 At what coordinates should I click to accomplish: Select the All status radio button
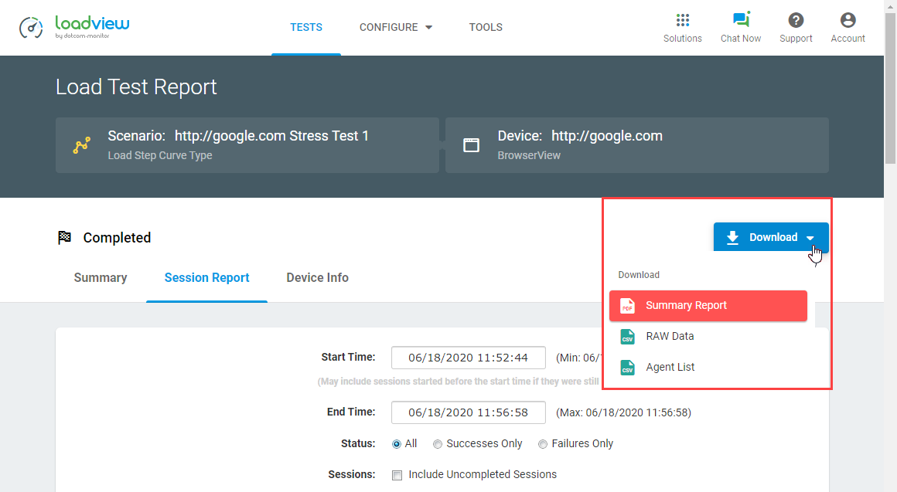tap(397, 444)
